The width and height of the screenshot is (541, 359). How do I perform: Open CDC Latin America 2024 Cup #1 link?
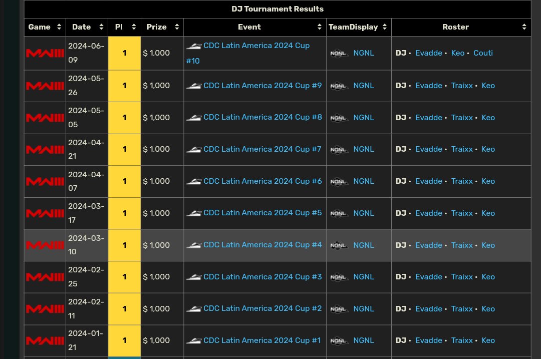(x=262, y=340)
